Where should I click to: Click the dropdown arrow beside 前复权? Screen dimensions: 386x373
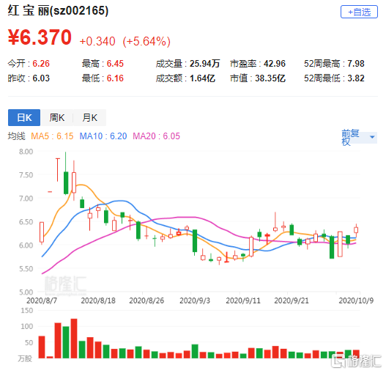pyautogui.click(x=372, y=137)
